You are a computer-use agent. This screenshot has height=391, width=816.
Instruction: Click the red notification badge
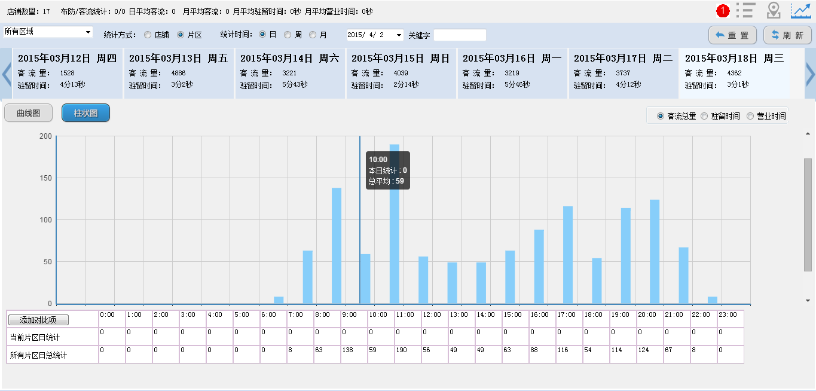[723, 11]
